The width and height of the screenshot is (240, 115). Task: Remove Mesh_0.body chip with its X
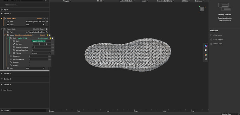(x=44, y=41)
